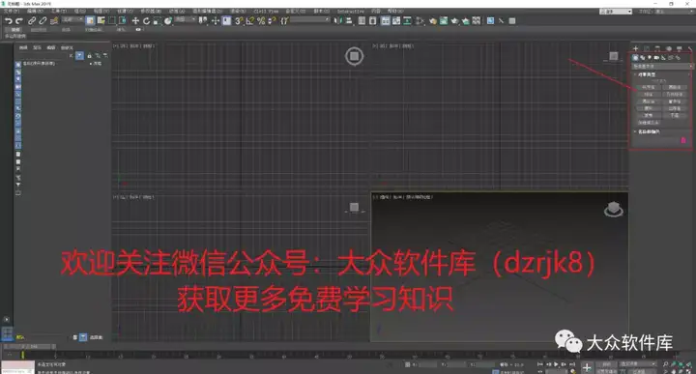
Task: Pick the Select and Rotate tool
Action: (x=147, y=21)
